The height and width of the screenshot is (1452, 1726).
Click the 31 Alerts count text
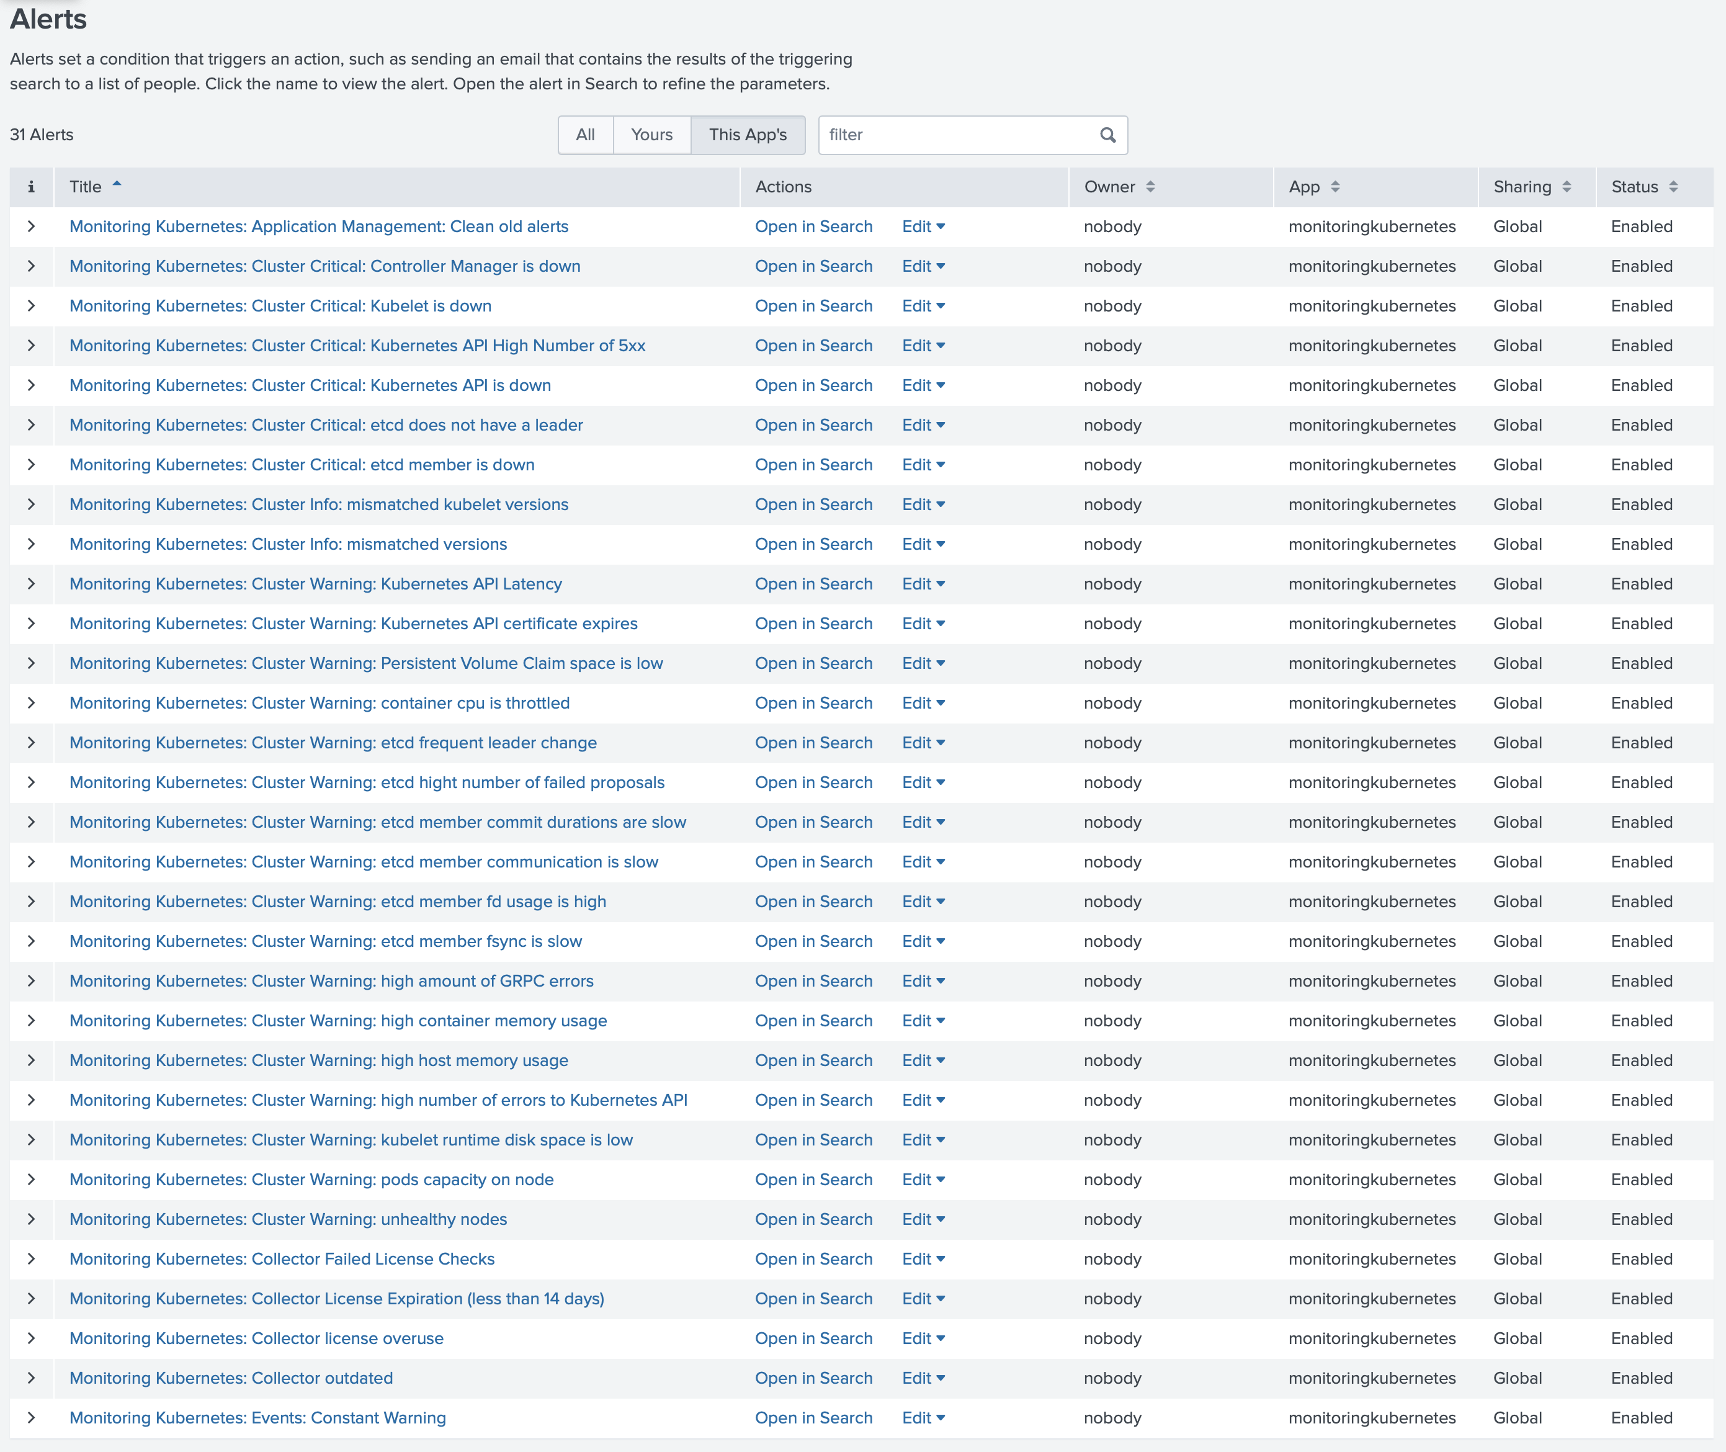click(42, 135)
